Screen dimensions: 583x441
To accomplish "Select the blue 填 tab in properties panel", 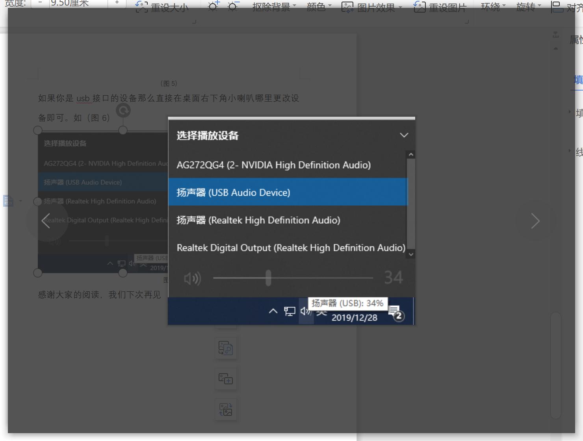I will [x=578, y=80].
